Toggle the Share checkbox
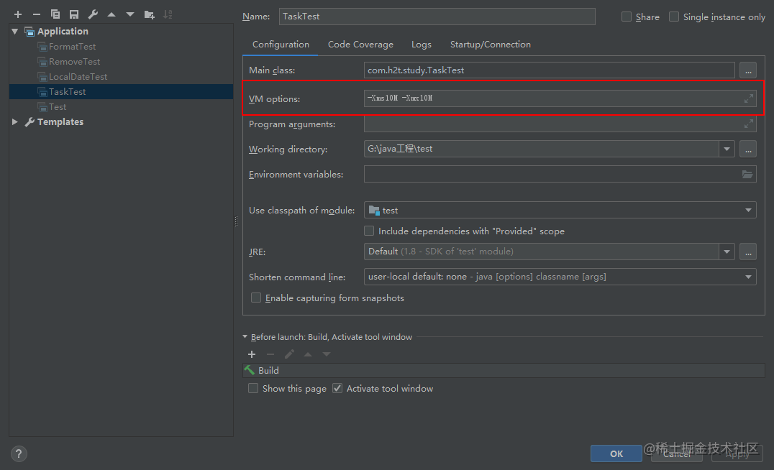The width and height of the screenshot is (774, 470). [627, 17]
